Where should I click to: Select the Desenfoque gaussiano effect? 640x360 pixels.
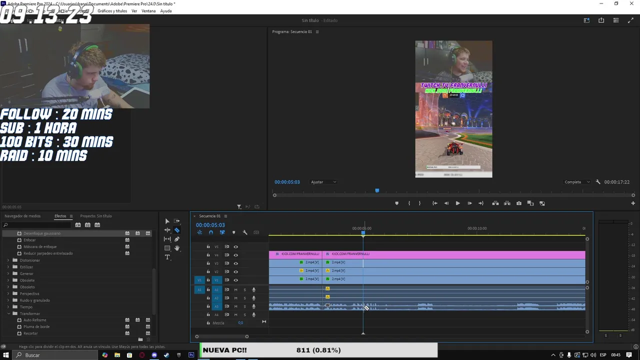42,233
